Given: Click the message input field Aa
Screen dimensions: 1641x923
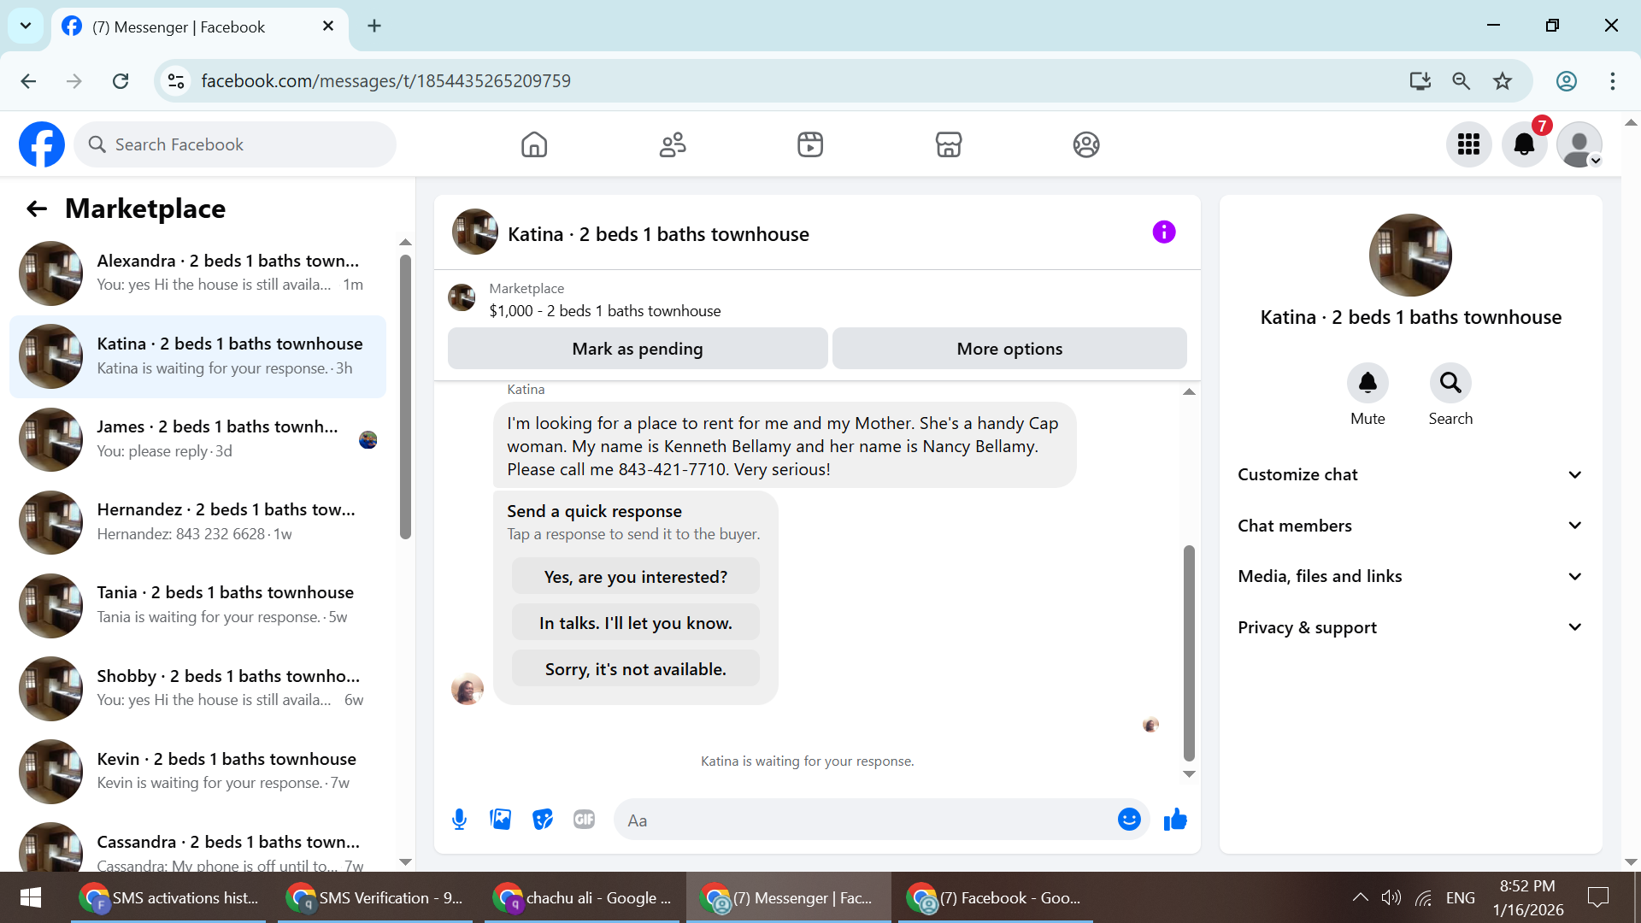Looking at the screenshot, I should (863, 820).
